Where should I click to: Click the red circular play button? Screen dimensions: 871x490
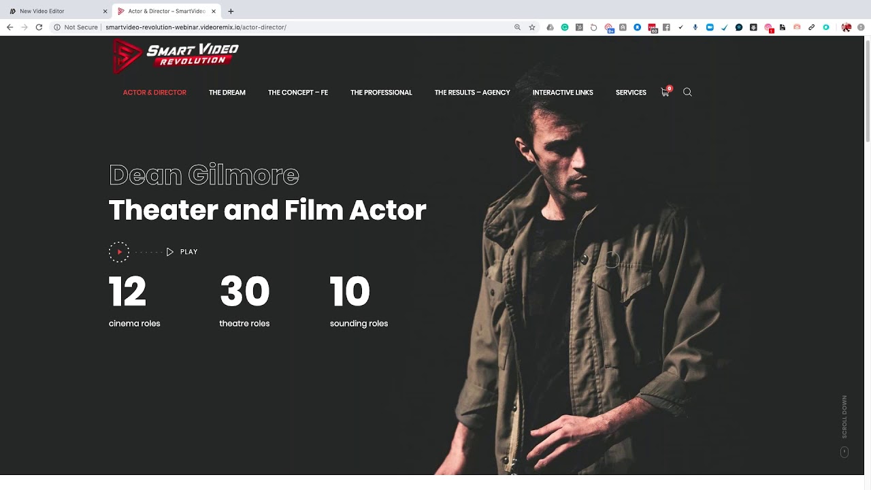[119, 252]
